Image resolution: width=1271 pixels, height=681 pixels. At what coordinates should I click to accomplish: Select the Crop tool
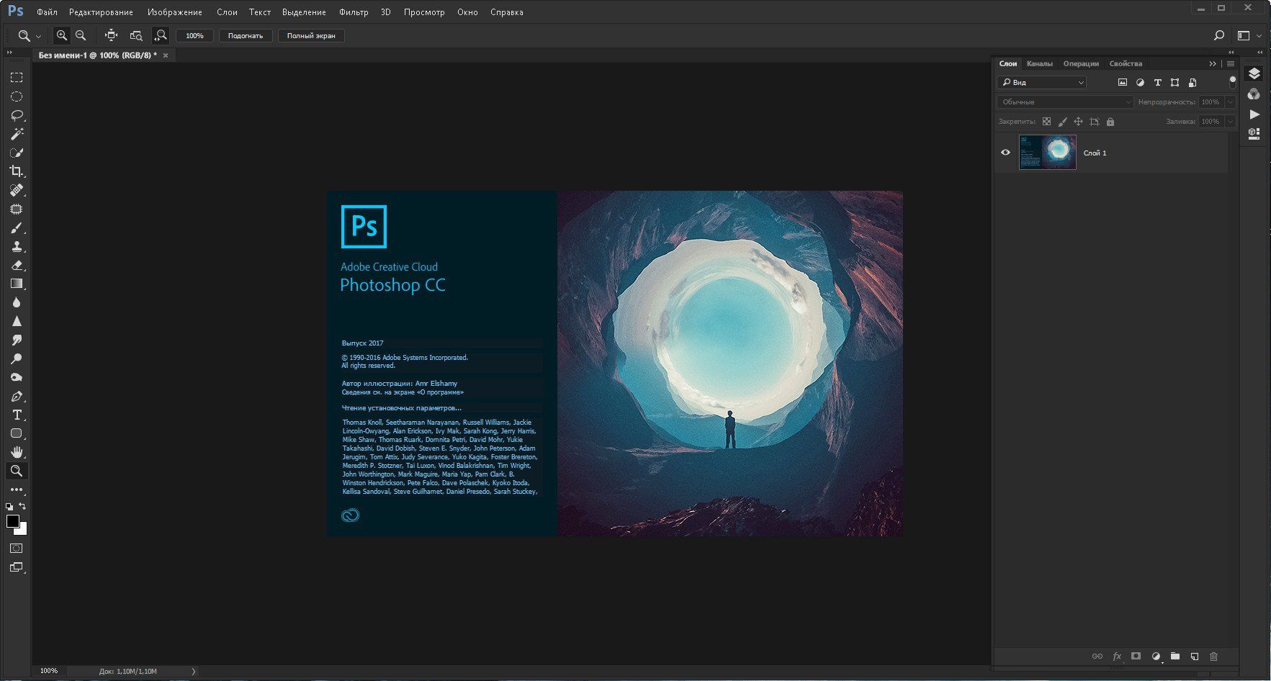[17, 171]
